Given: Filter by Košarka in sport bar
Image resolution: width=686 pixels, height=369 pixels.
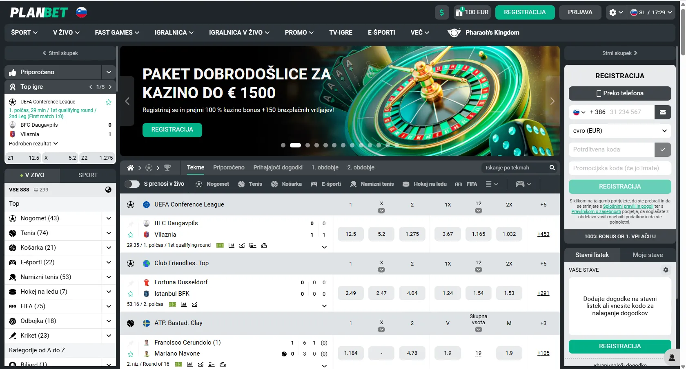Looking at the screenshot, I should tap(286, 184).
